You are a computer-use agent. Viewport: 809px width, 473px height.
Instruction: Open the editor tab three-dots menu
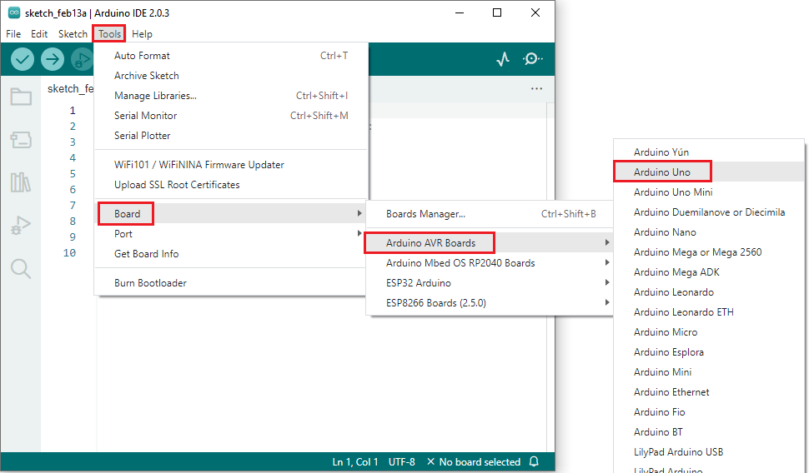(536, 88)
